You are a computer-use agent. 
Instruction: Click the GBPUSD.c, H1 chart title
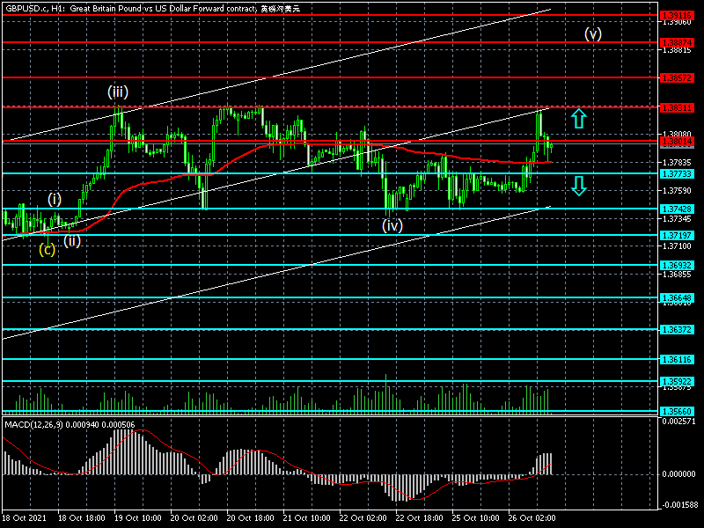(152, 9)
